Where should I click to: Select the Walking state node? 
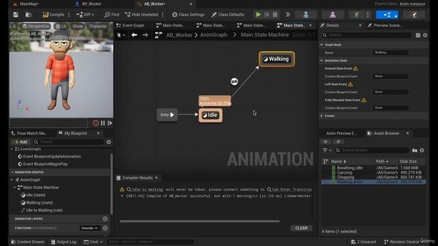276,59
